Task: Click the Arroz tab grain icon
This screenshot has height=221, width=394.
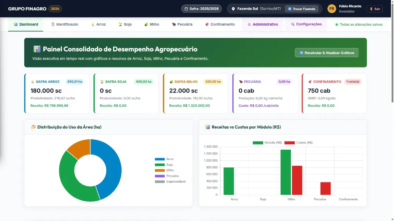Action: [x=93, y=24]
